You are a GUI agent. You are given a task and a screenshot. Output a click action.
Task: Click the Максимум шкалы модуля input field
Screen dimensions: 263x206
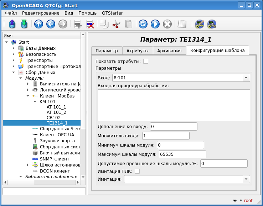click(x=182, y=154)
